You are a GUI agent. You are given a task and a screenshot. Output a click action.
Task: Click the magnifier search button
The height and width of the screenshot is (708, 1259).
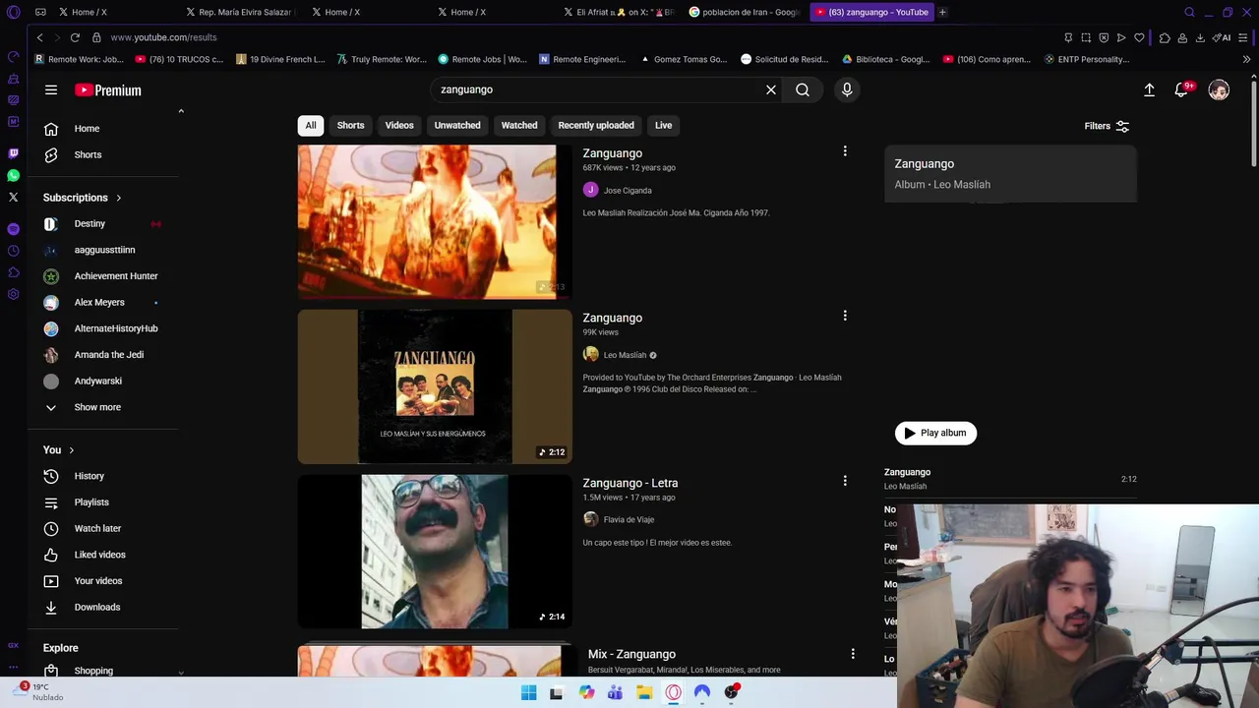pyautogui.click(x=803, y=89)
